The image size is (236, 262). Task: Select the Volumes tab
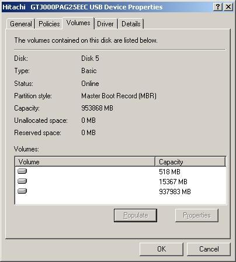pyautogui.click(x=78, y=23)
